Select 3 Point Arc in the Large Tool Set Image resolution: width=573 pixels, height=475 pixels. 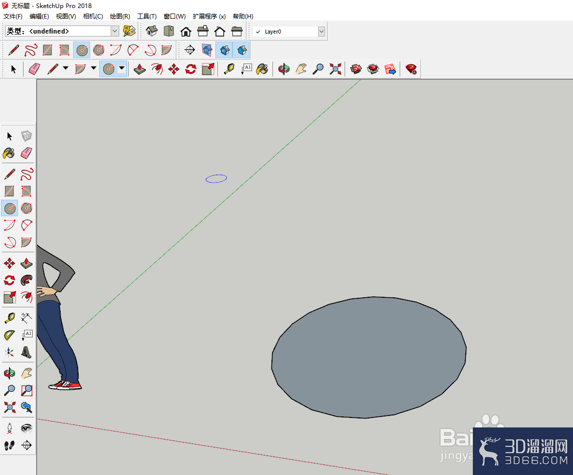click(x=9, y=242)
